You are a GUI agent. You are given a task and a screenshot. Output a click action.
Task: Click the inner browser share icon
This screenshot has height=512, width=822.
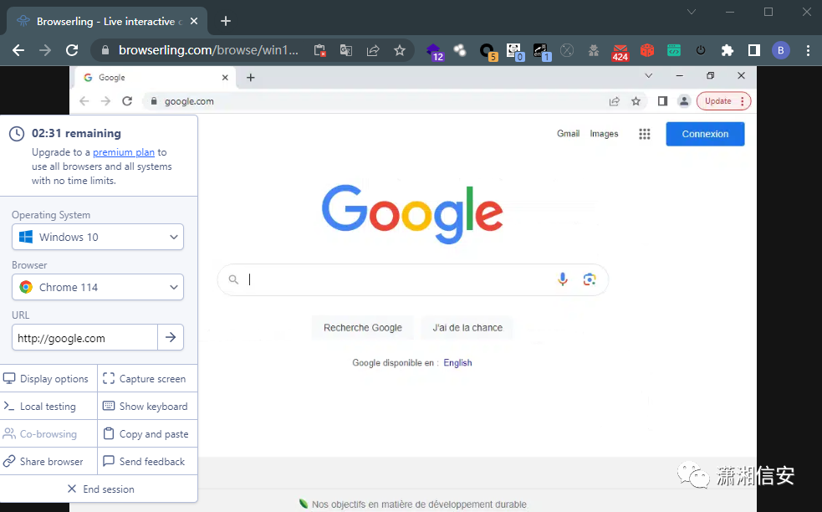coord(615,101)
